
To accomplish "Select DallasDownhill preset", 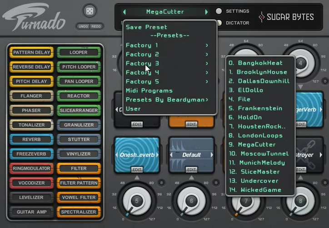I will (x=259, y=81).
